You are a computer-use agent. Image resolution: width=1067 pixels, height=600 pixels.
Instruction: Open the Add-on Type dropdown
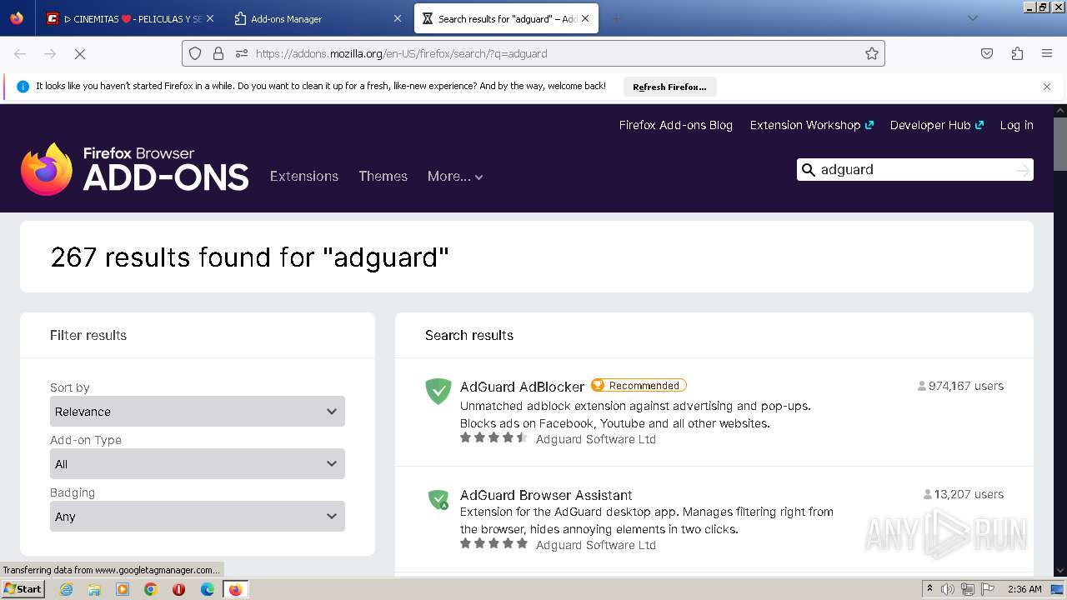pyautogui.click(x=198, y=464)
